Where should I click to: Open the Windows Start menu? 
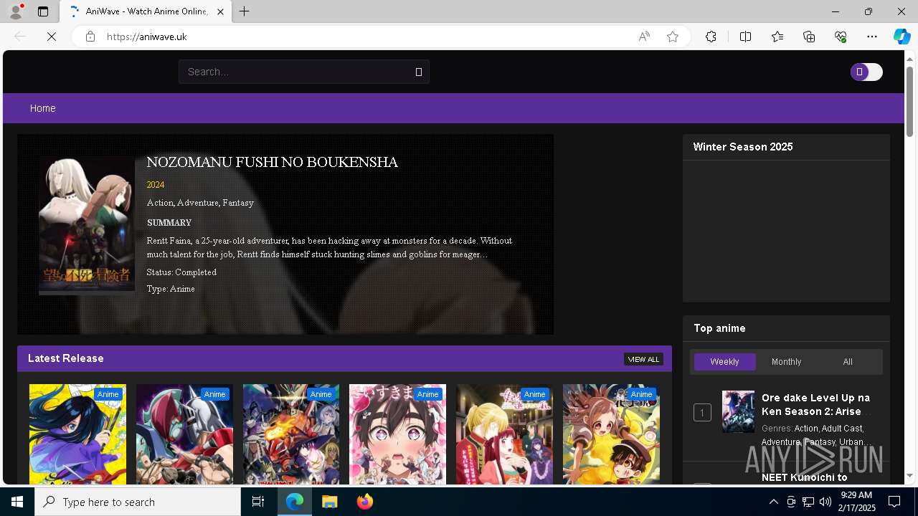[17, 502]
